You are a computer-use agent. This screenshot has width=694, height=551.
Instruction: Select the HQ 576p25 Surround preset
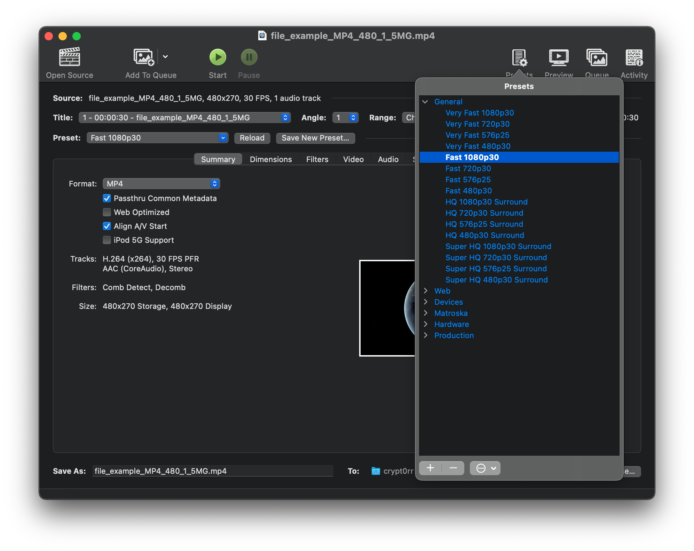click(x=484, y=224)
